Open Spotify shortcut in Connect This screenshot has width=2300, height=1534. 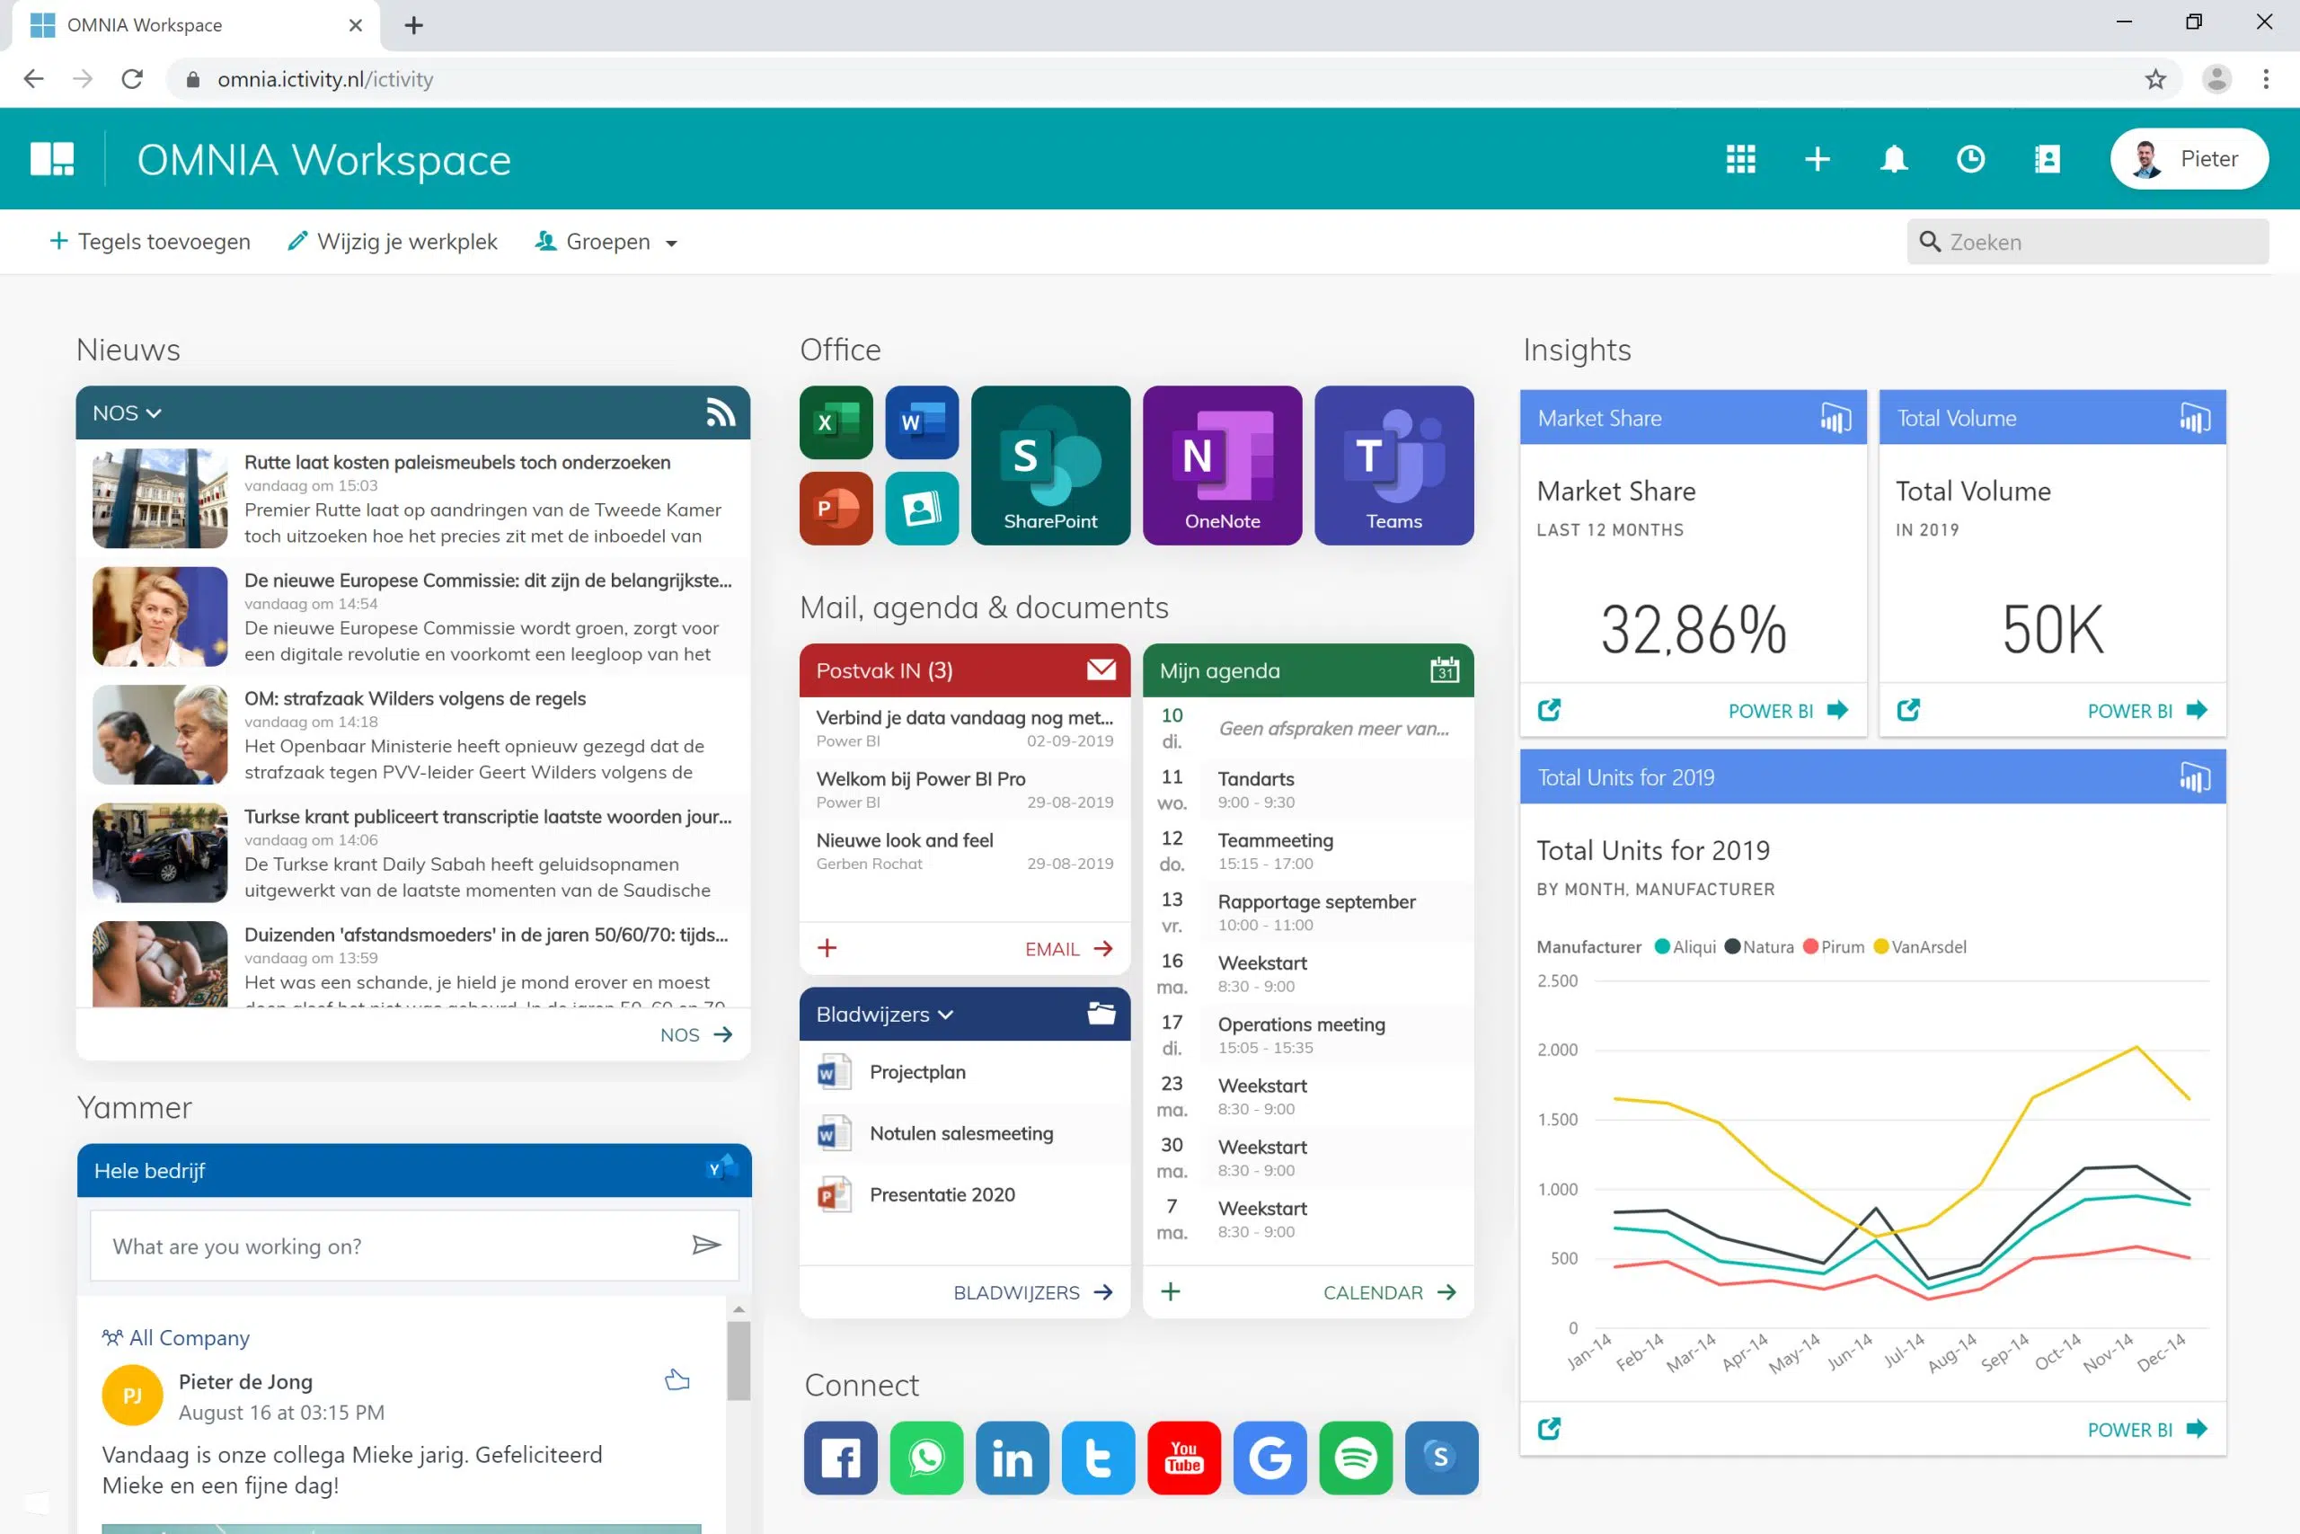coord(1354,1458)
